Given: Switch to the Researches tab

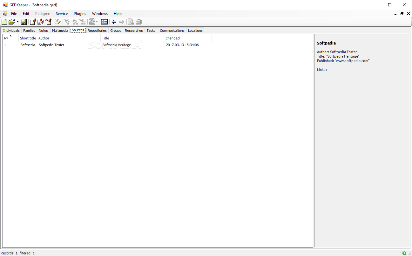Looking at the screenshot, I should click(x=134, y=31).
